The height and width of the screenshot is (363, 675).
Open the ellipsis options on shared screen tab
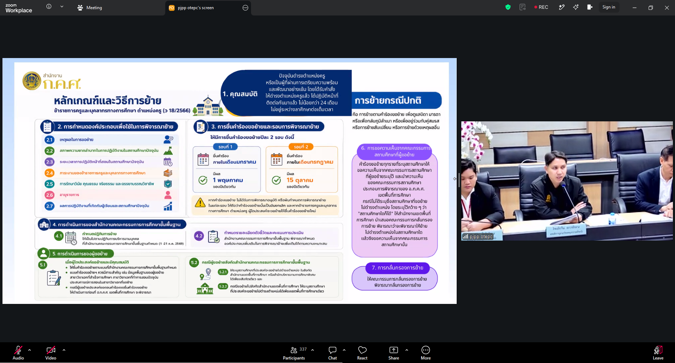(245, 8)
